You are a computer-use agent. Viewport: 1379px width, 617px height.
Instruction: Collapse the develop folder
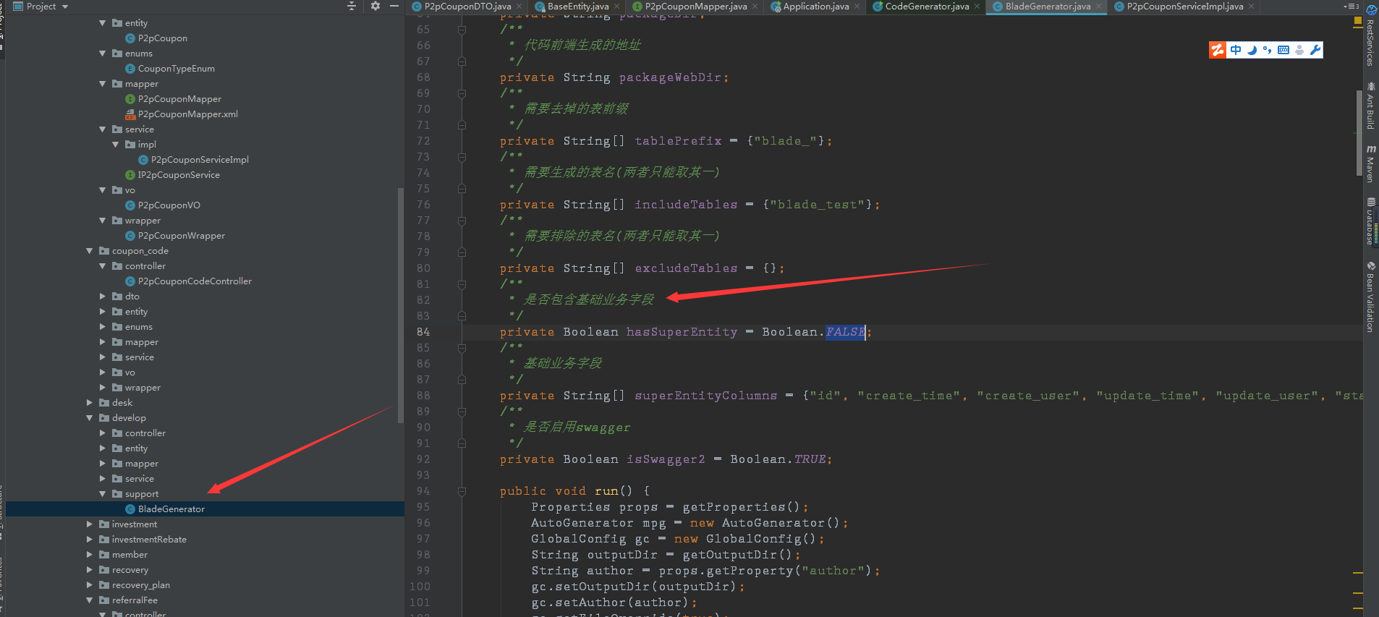(89, 418)
